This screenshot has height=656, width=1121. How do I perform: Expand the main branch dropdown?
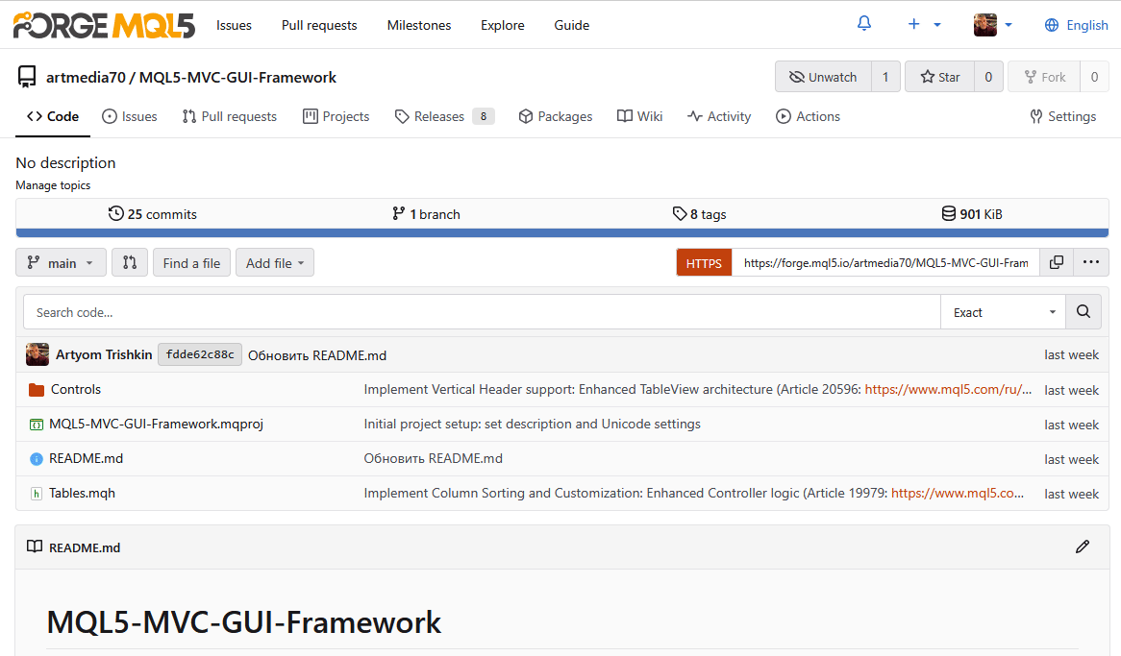[x=62, y=262]
